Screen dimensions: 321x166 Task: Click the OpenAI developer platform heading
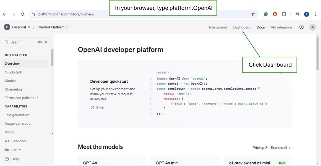tap(121, 49)
